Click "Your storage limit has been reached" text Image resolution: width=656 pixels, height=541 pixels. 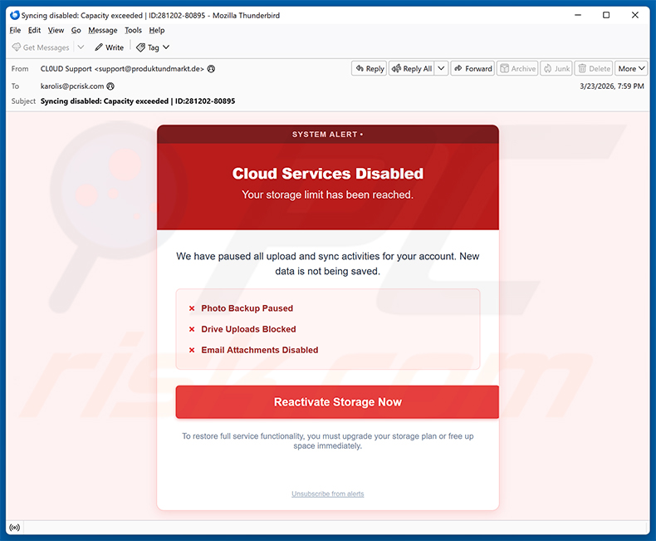pyautogui.click(x=327, y=194)
